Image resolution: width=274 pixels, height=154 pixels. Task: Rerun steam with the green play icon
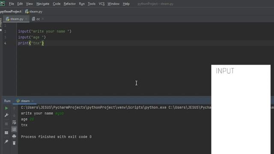click(x=6, y=108)
